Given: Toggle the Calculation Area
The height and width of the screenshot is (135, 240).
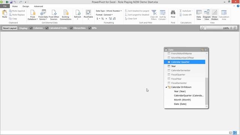Looking at the screenshot, I should click(224, 15).
